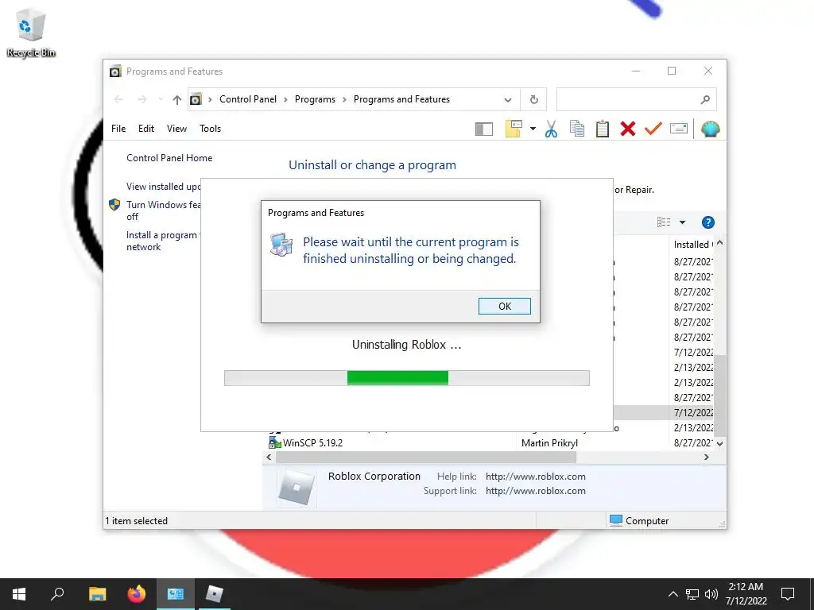Click the Forward navigation arrow
The height and width of the screenshot is (610, 814).
pyautogui.click(x=141, y=99)
